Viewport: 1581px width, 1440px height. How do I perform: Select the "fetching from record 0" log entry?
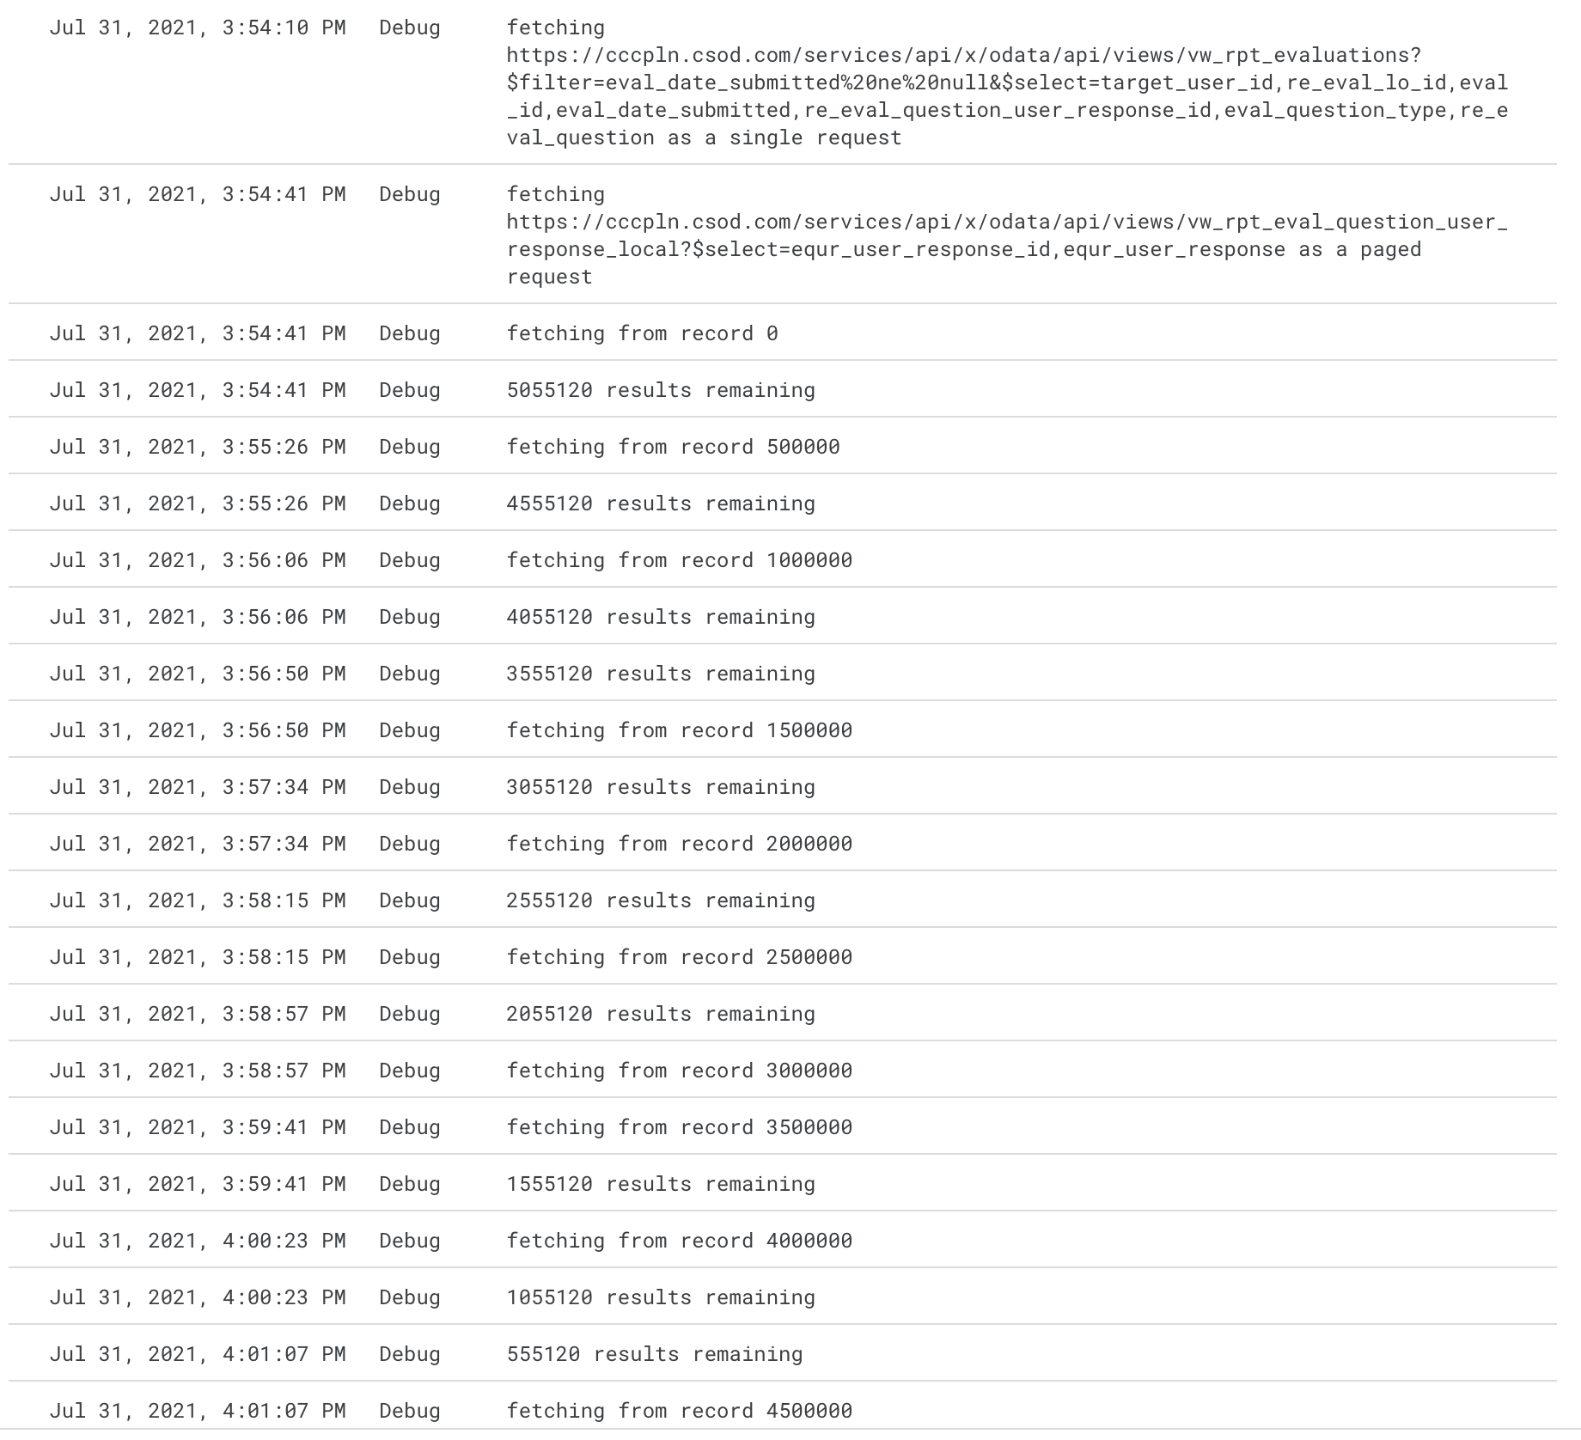642,333
